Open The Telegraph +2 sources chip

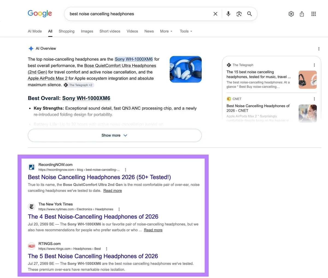click(79, 85)
